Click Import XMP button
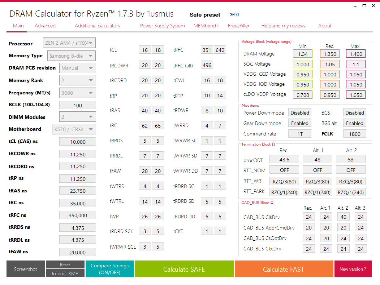Screen dimensions: 380x285 65,273
